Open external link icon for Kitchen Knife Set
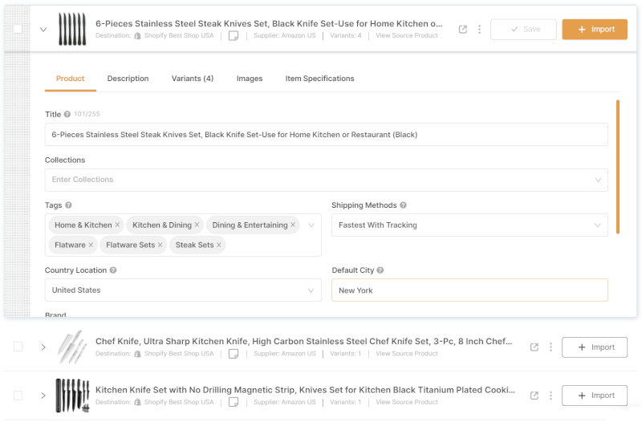 [x=534, y=396]
